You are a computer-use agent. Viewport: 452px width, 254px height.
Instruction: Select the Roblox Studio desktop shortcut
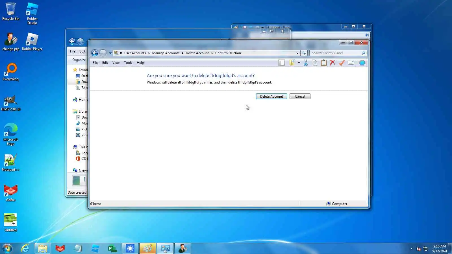(x=32, y=14)
